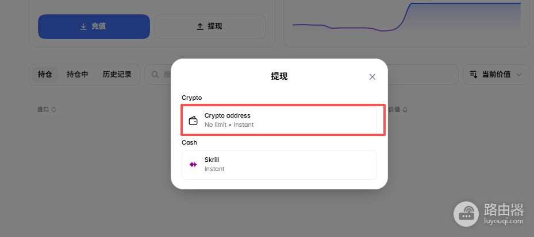Click the blue 充值 deposit button
The image size is (534, 237).
[x=94, y=26]
